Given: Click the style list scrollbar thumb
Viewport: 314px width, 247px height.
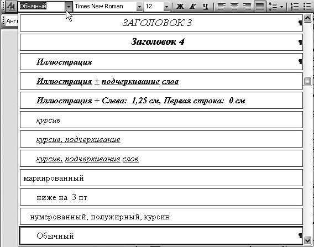Looking at the screenshot, I should (307, 81).
